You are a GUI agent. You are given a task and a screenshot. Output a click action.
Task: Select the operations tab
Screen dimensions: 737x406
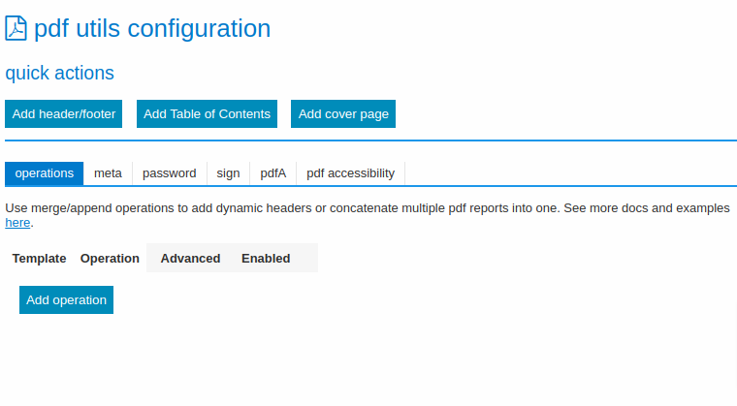click(x=45, y=173)
